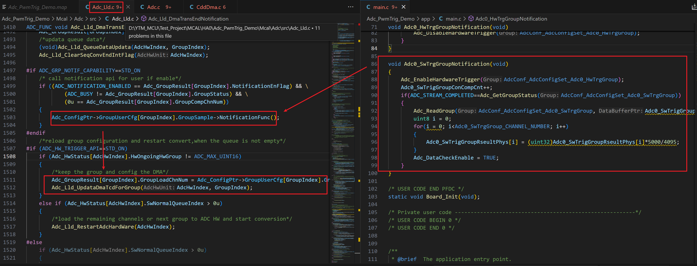
Task: Click line number 1503 in Adc_Lld.c
Action: [9, 117]
